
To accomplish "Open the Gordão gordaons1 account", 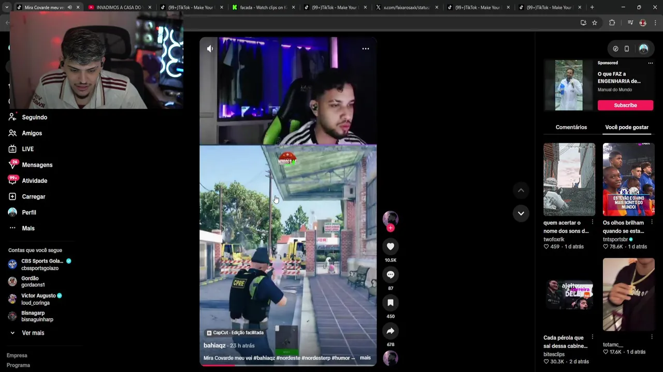I will pos(33,282).
